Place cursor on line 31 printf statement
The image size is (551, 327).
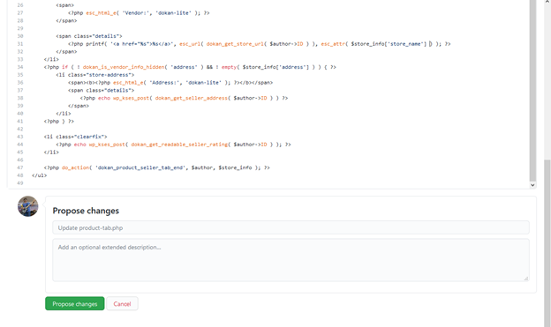coord(259,44)
